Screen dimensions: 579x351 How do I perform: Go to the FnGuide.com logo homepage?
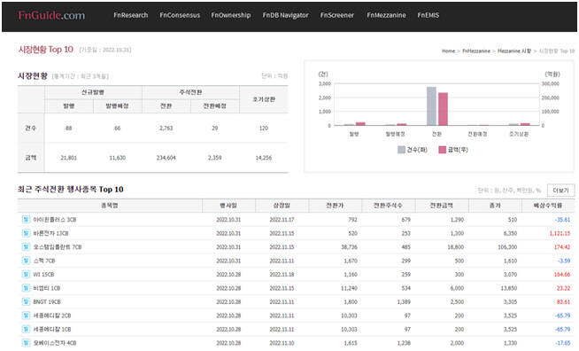(51, 15)
